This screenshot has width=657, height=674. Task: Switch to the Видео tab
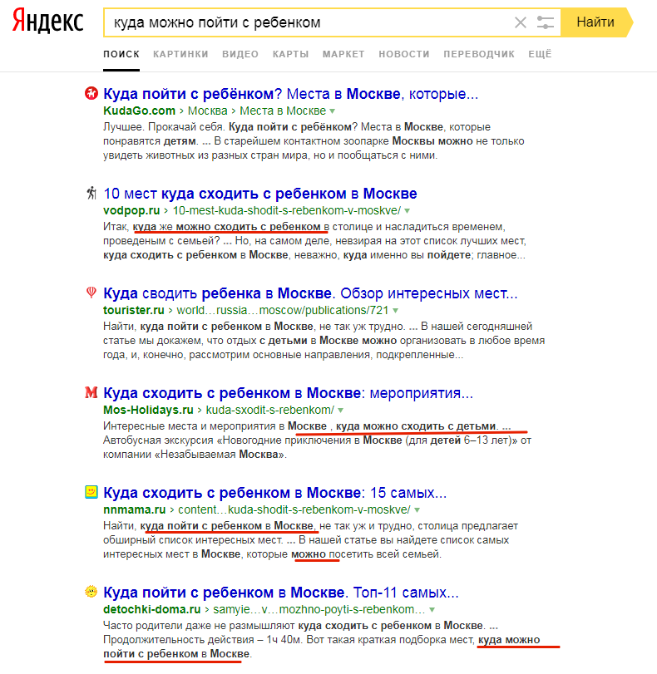pos(240,54)
